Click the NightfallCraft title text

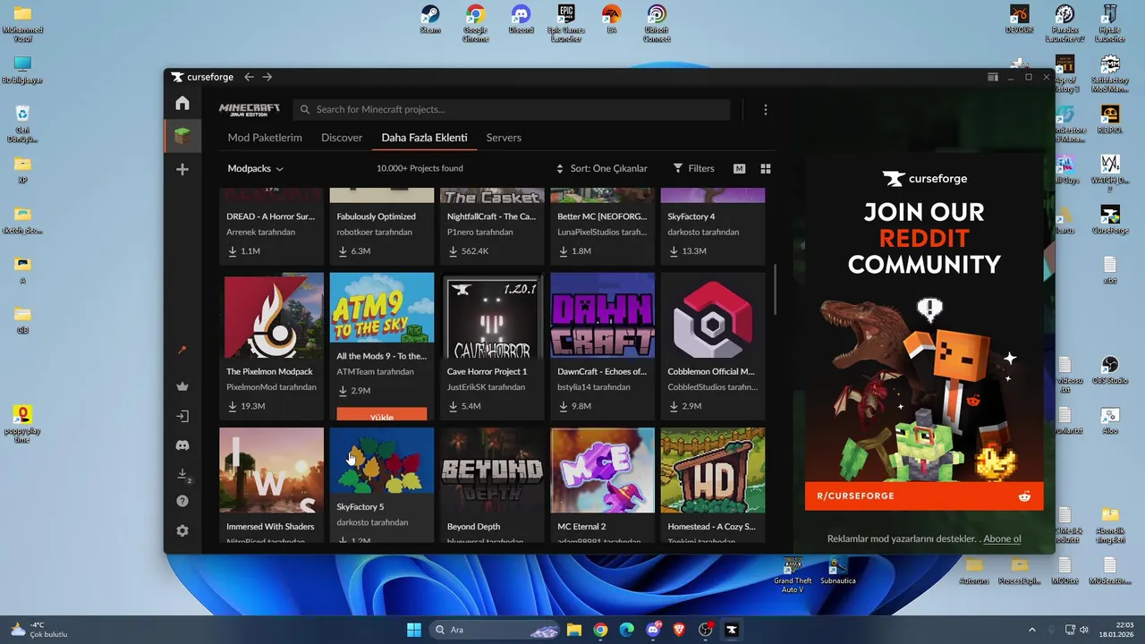coord(491,216)
